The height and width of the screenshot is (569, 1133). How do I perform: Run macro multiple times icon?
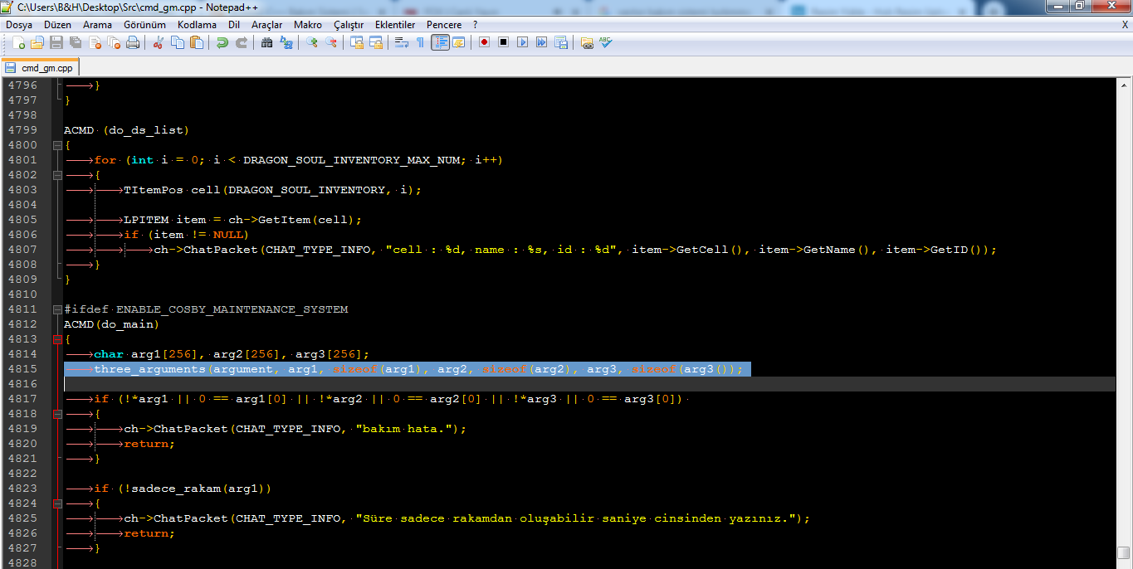pyautogui.click(x=541, y=42)
